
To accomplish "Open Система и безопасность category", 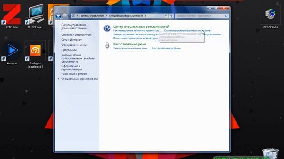I will pos(76,34).
